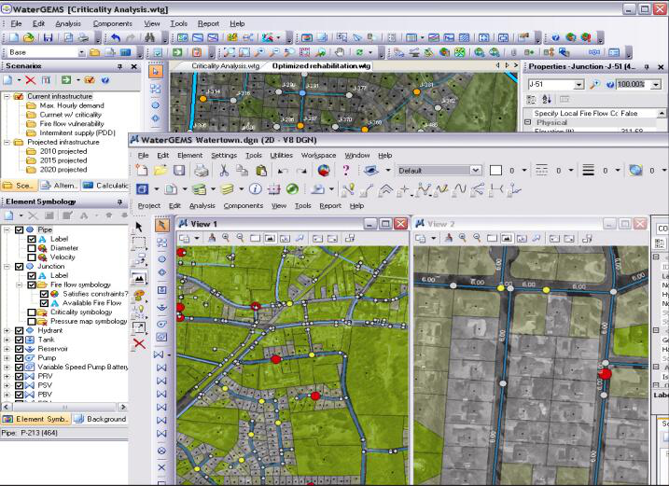Open the 100.00% zoom dropdown

coord(656,85)
